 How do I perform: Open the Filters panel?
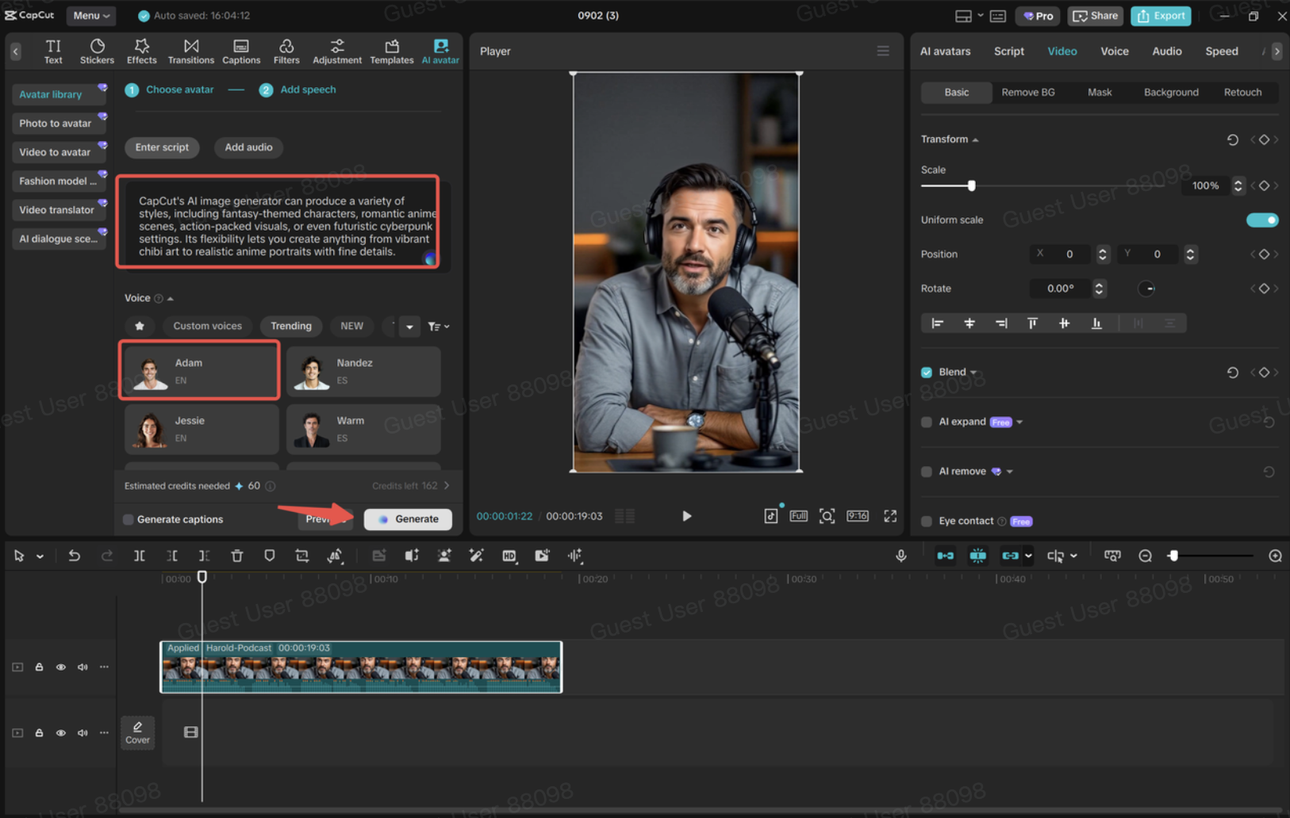pos(286,52)
